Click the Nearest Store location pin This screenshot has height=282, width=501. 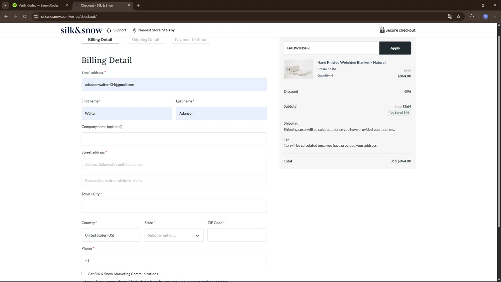pos(135,30)
